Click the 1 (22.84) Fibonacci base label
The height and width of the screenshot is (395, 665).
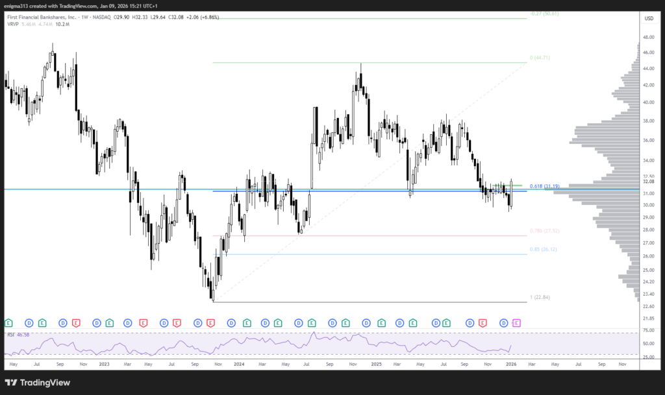[x=540, y=297]
